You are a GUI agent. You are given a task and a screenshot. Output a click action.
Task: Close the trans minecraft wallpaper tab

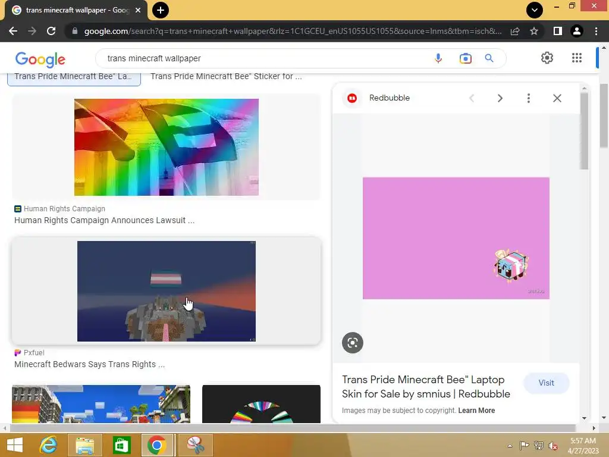click(x=138, y=10)
